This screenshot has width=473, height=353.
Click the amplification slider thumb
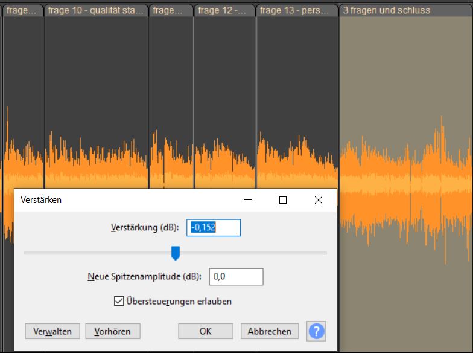176,253
